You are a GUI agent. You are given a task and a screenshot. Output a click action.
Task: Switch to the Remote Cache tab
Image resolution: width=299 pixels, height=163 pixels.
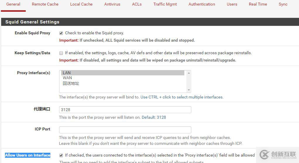coord(45,4)
